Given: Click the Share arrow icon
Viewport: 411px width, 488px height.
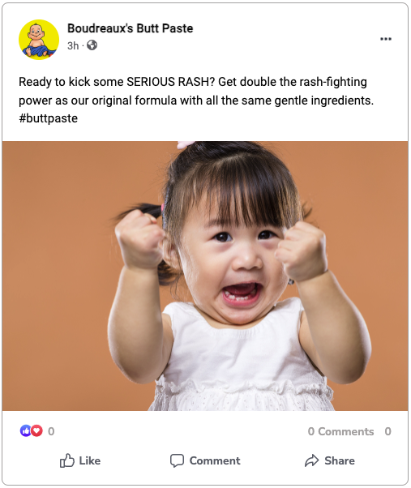Looking at the screenshot, I should pyautogui.click(x=312, y=460).
